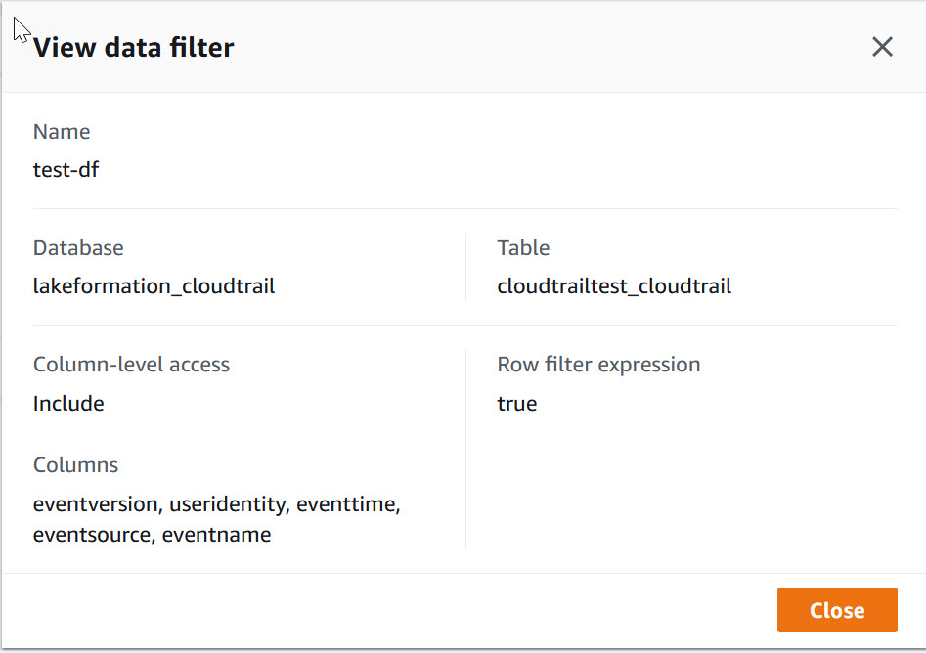Click the Database field label
This screenshot has height=653, width=926.
pos(78,248)
